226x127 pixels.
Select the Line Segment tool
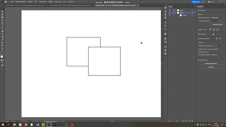(x=2, y=23)
